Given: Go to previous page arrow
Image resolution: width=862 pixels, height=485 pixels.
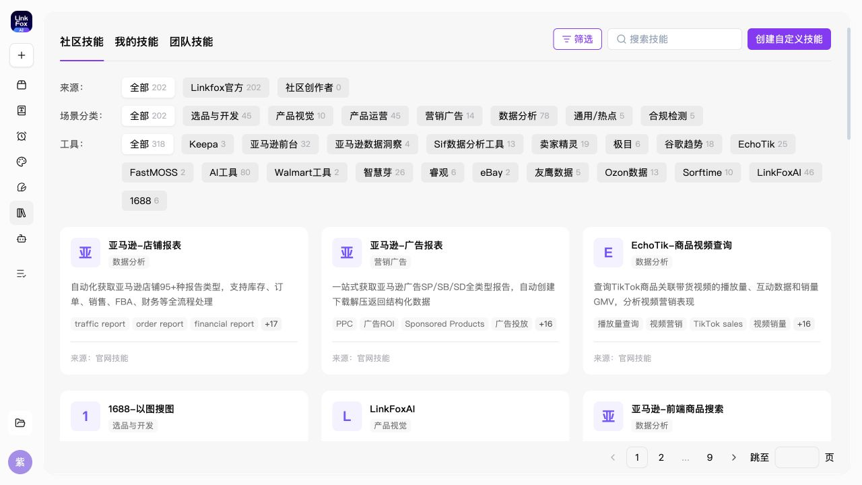Looking at the screenshot, I should [613, 457].
